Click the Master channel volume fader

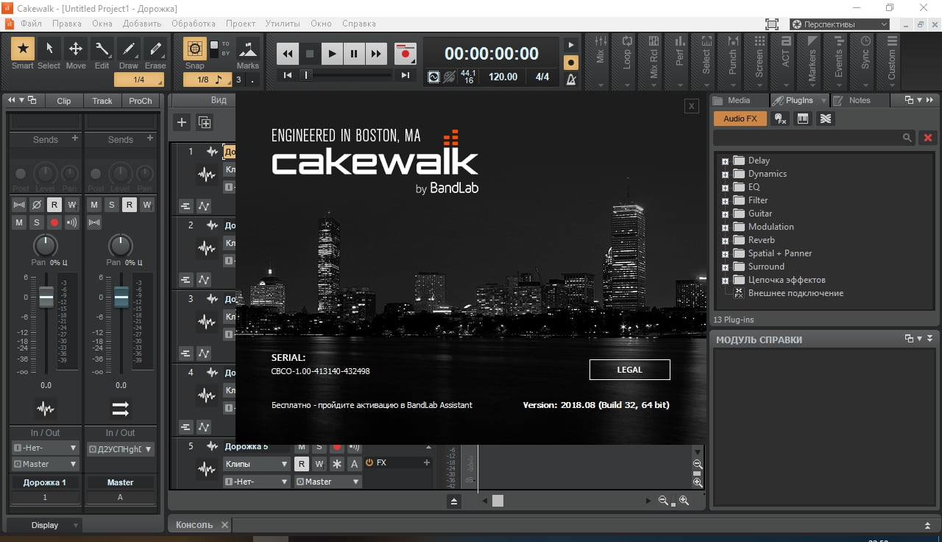click(121, 297)
